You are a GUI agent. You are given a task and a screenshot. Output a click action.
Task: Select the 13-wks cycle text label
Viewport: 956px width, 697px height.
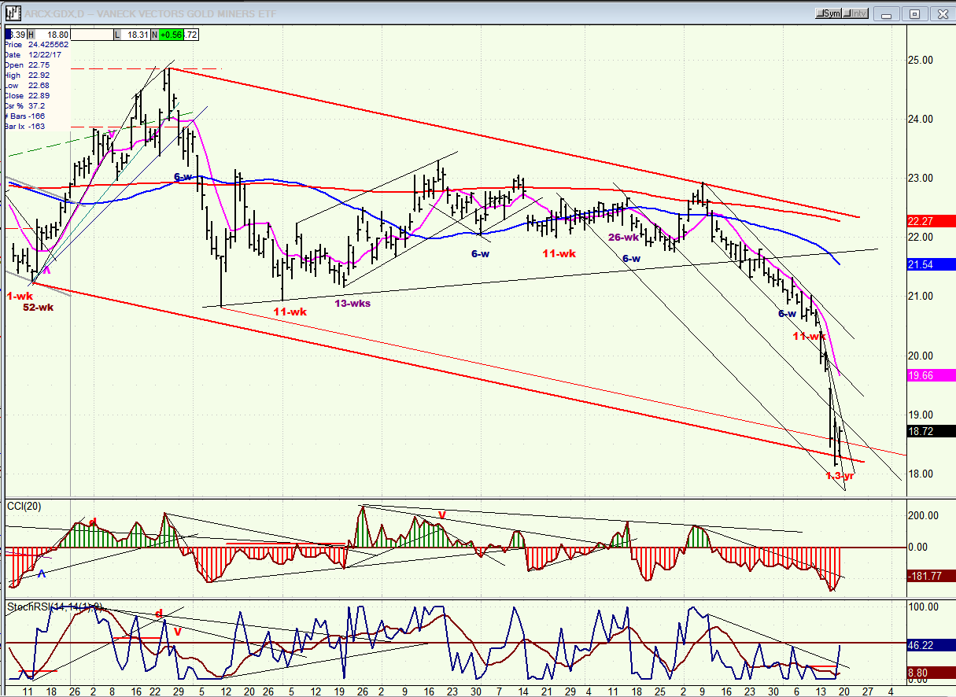[x=352, y=303]
